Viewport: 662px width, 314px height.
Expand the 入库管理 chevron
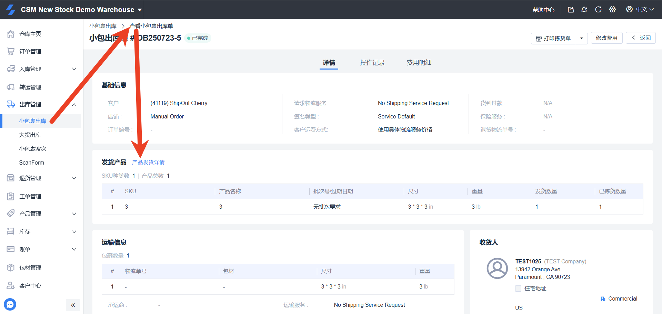74,69
